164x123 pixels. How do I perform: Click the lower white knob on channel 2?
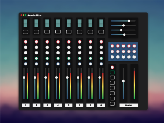36,53
